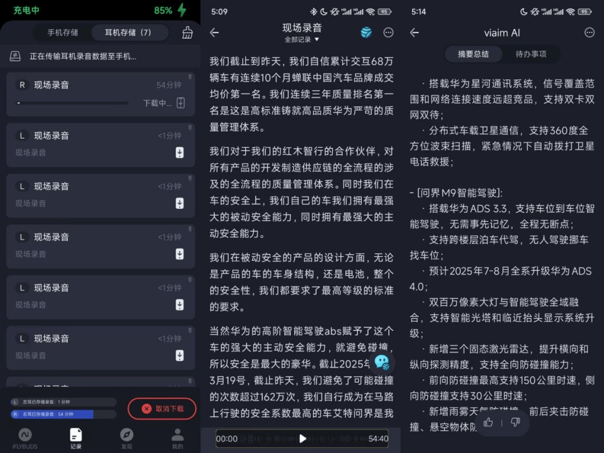Tap the R badge on 54分钟 recording
604x453 pixels.
click(x=22, y=85)
